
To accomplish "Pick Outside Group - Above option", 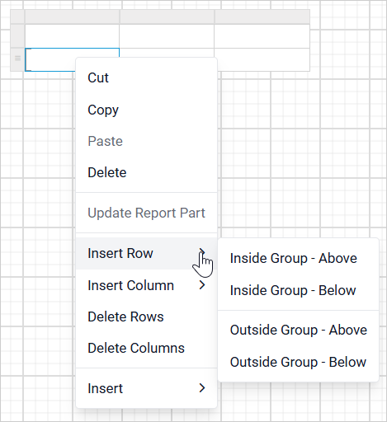I will 298,330.
